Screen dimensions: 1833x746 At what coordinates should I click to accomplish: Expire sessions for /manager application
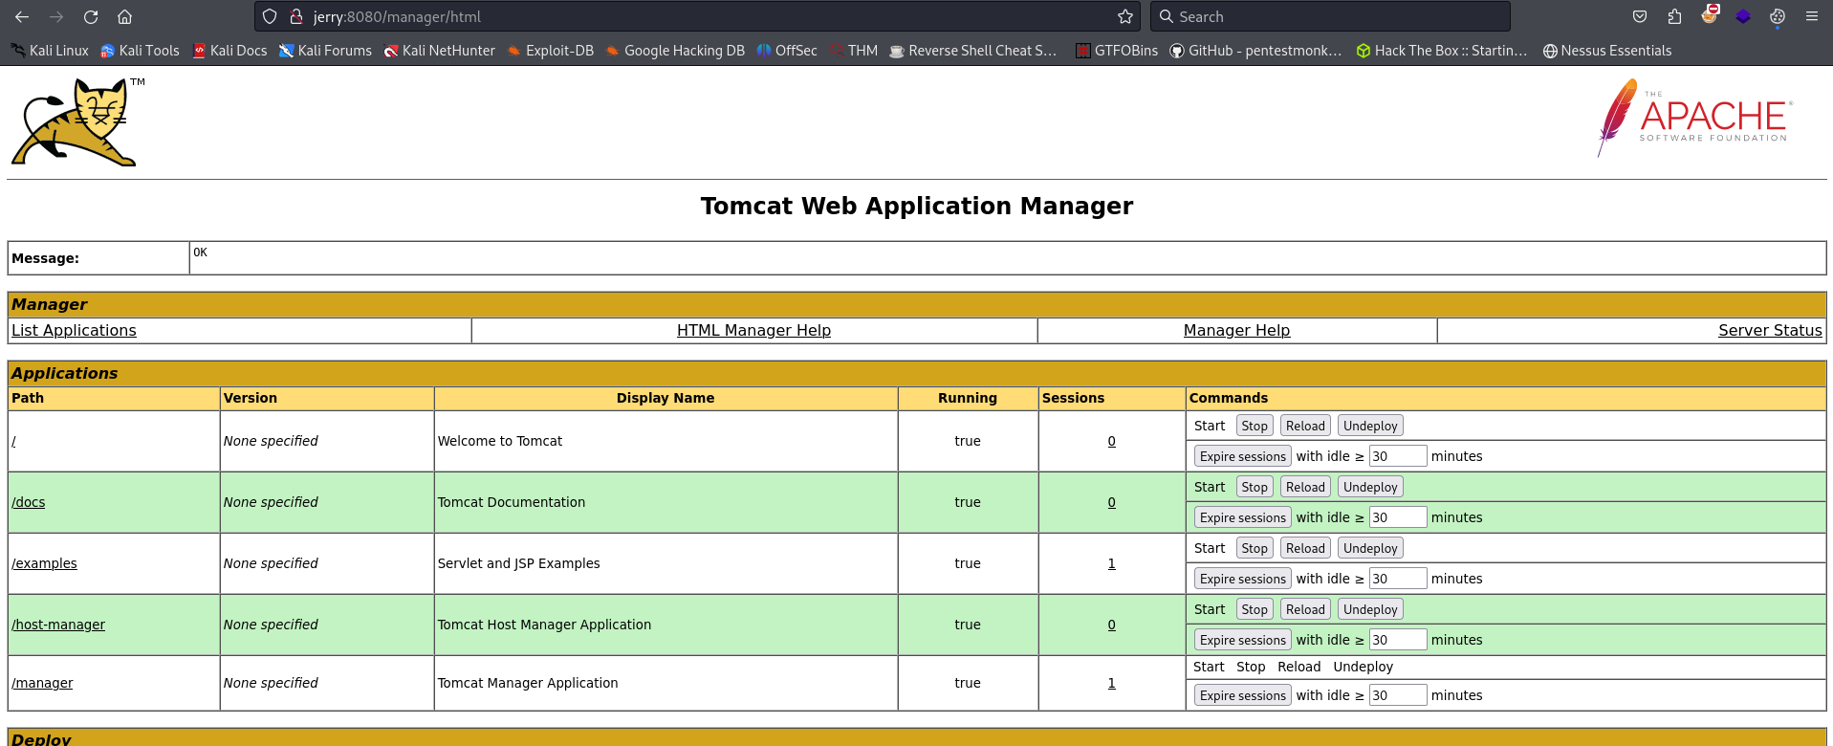[1243, 695]
